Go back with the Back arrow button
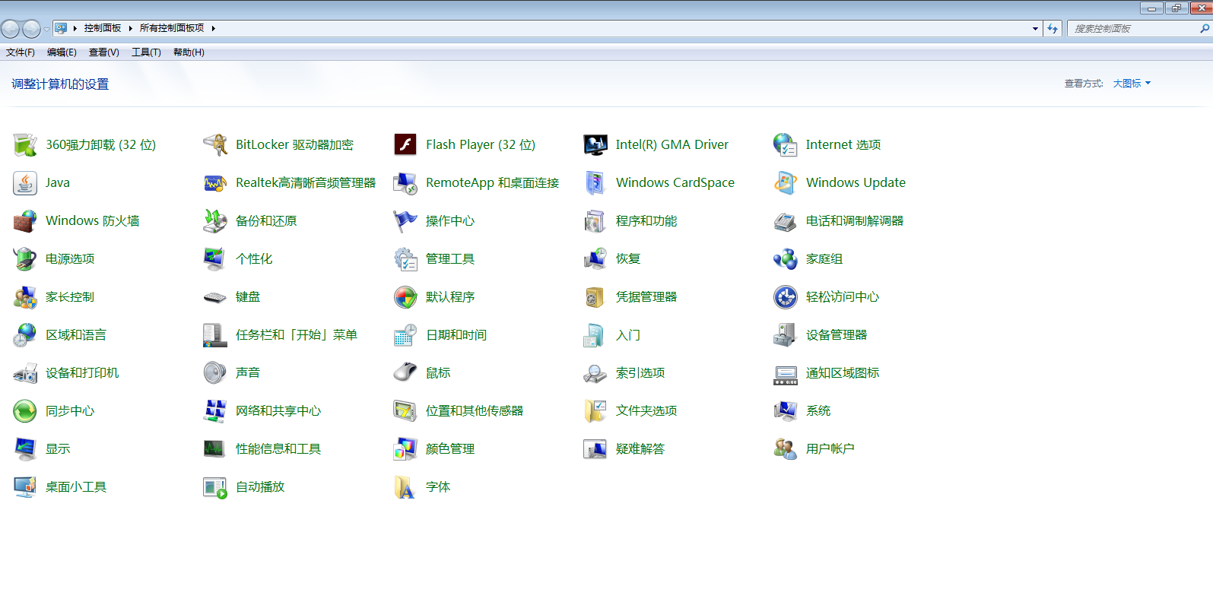Image resolution: width=1213 pixels, height=589 pixels. click(x=11, y=29)
